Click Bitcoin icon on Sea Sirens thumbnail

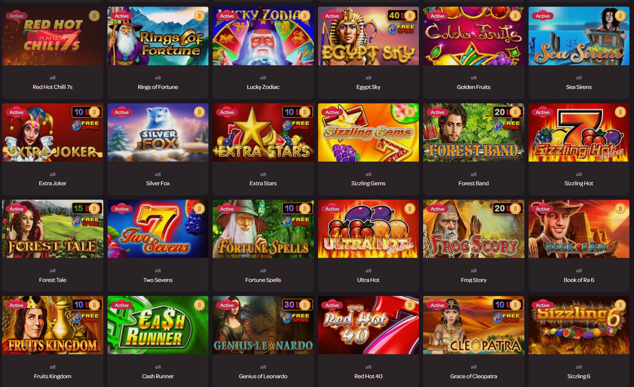pyautogui.click(x=620, y=16)
